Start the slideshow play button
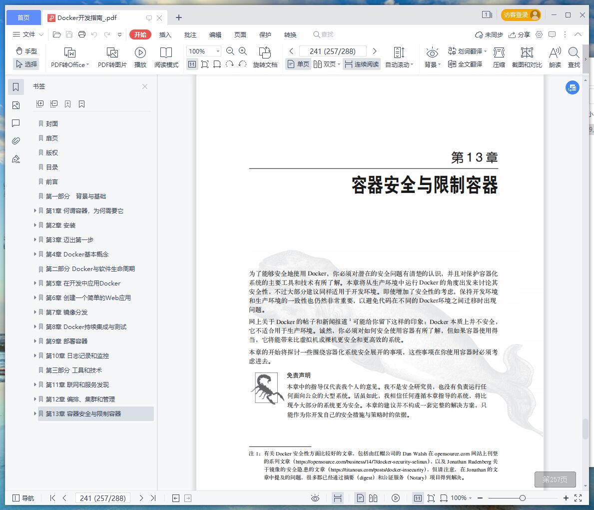The width and height of the screenshot is (594, 510). [140, 57]
